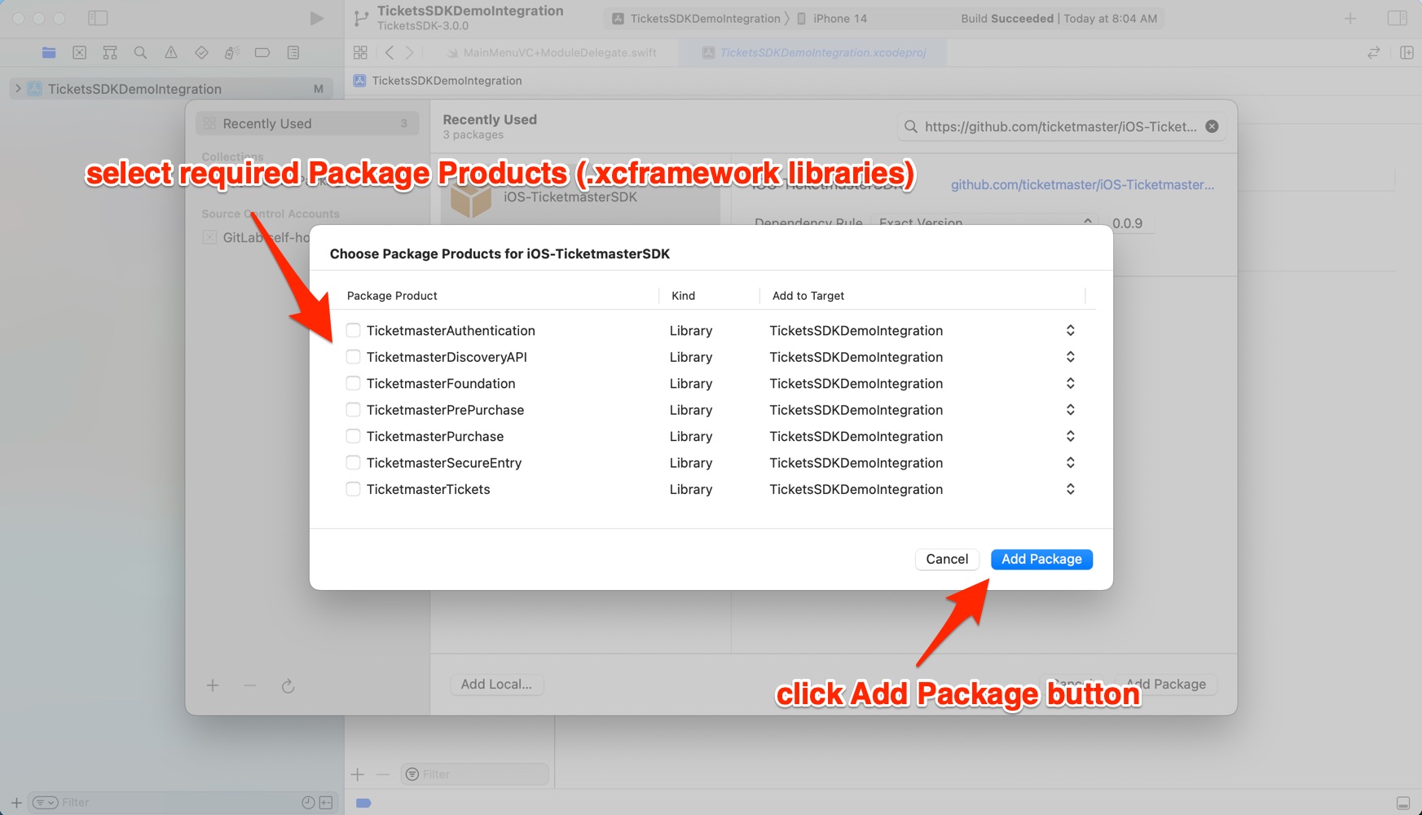Viewport: 1422px width, 815px height.
Task: Click the editor review changes icon
Action: tap(1374, 52)
